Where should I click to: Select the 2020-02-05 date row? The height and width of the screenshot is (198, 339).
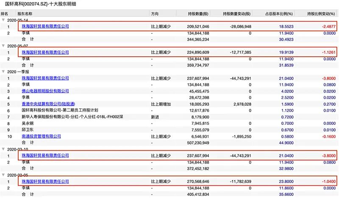18,175
